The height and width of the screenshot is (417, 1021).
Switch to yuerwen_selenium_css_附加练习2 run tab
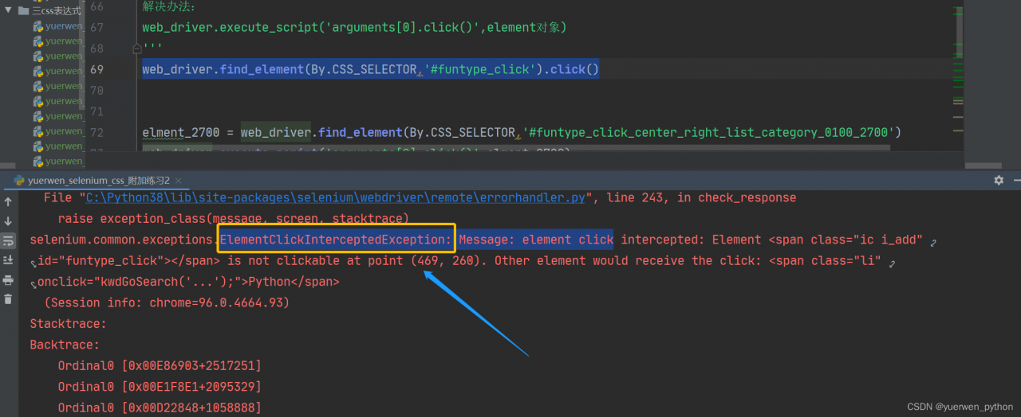tap(98, 181)
